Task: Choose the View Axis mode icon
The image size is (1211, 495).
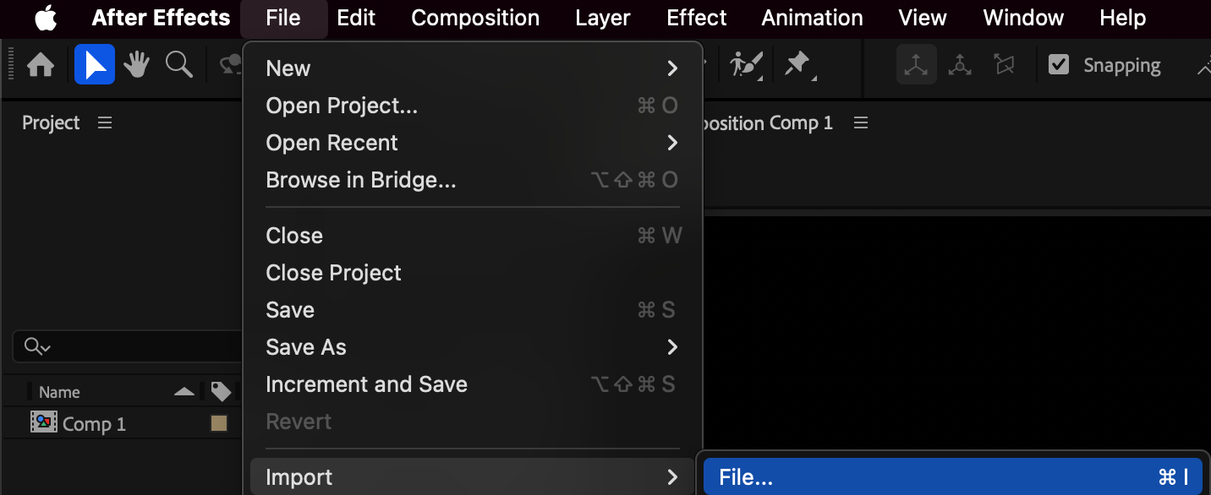Action: (x=1005, y=65)
